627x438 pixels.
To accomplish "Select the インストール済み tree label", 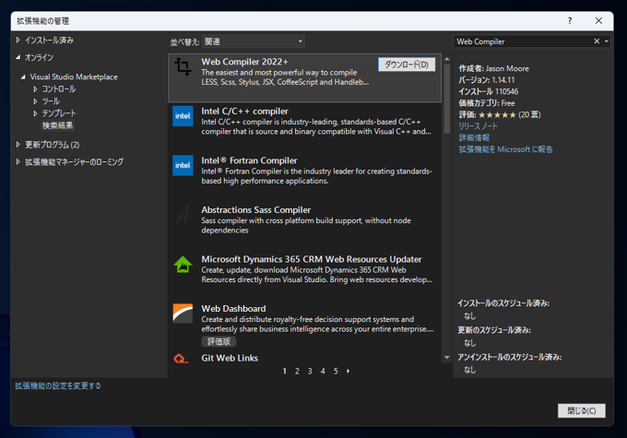I will click(49, 40).
